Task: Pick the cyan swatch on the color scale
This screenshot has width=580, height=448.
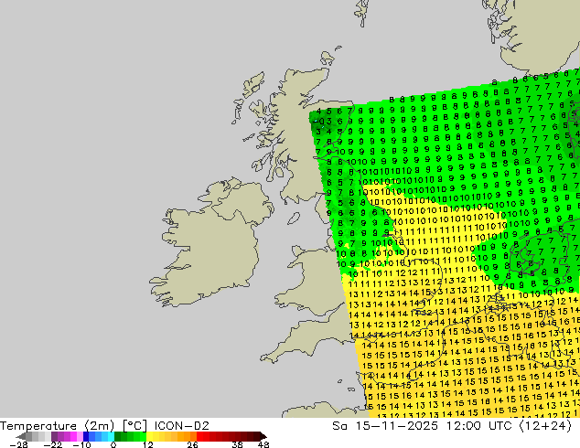Action: click(111, 436)
